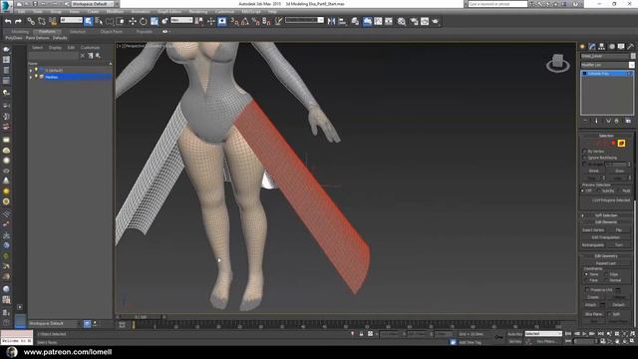Open the Edit menu
Screen dimensions: 638x359
click(x=21, y=12)
